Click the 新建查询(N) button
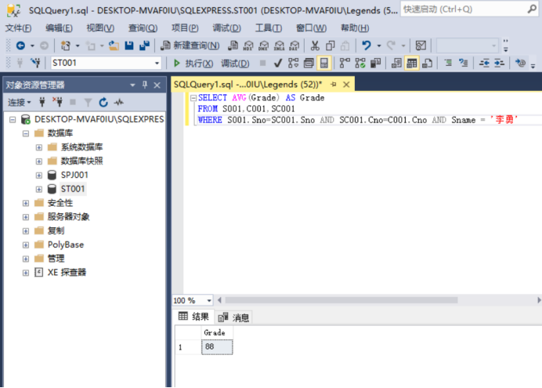 pos(190,45)
